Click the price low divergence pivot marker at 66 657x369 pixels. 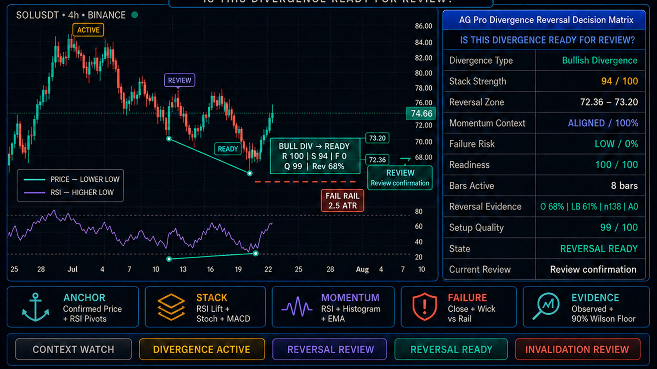click(x=249, y=173)
